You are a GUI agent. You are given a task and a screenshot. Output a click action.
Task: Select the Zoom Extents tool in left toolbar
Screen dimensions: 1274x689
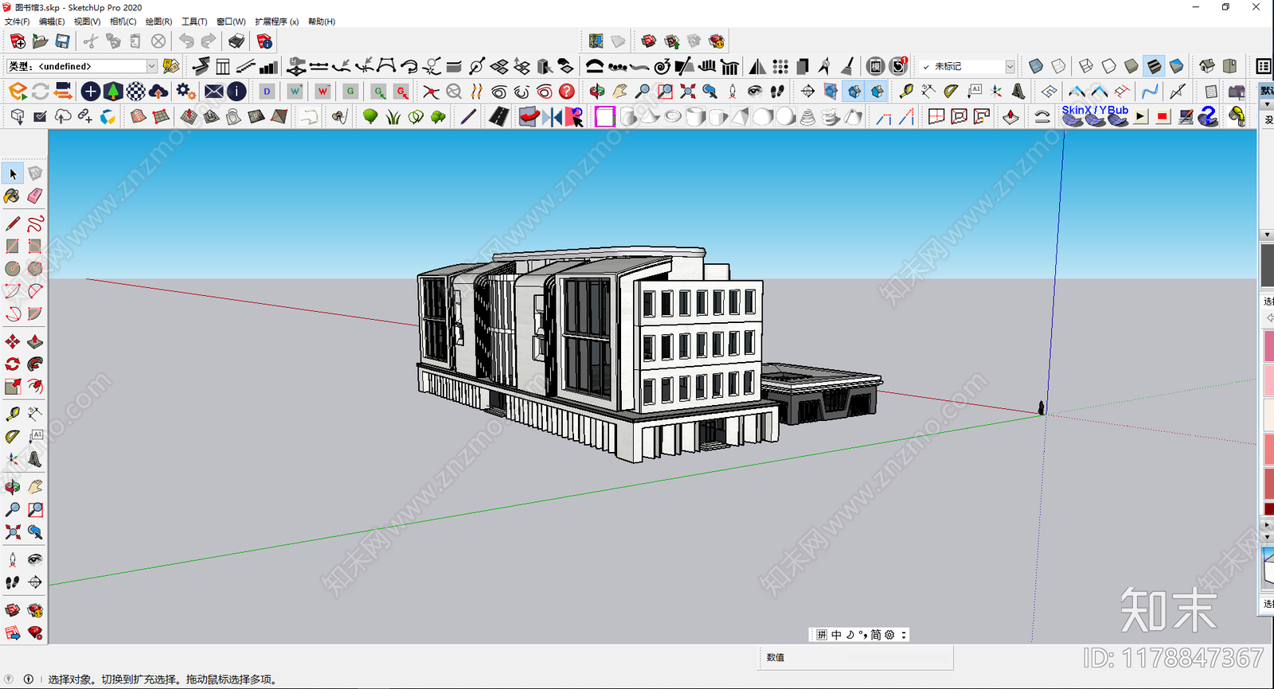pos(13,531)
